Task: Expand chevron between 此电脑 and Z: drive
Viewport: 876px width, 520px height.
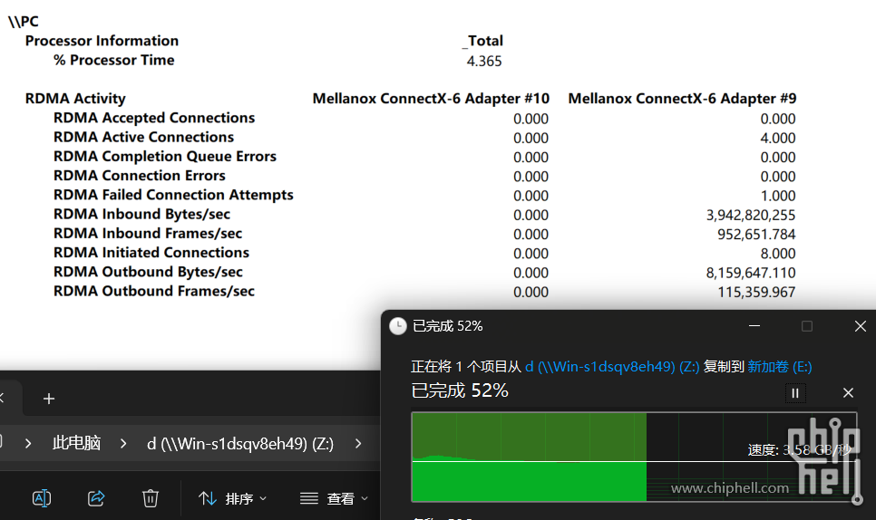Action: tap(123, 444)
